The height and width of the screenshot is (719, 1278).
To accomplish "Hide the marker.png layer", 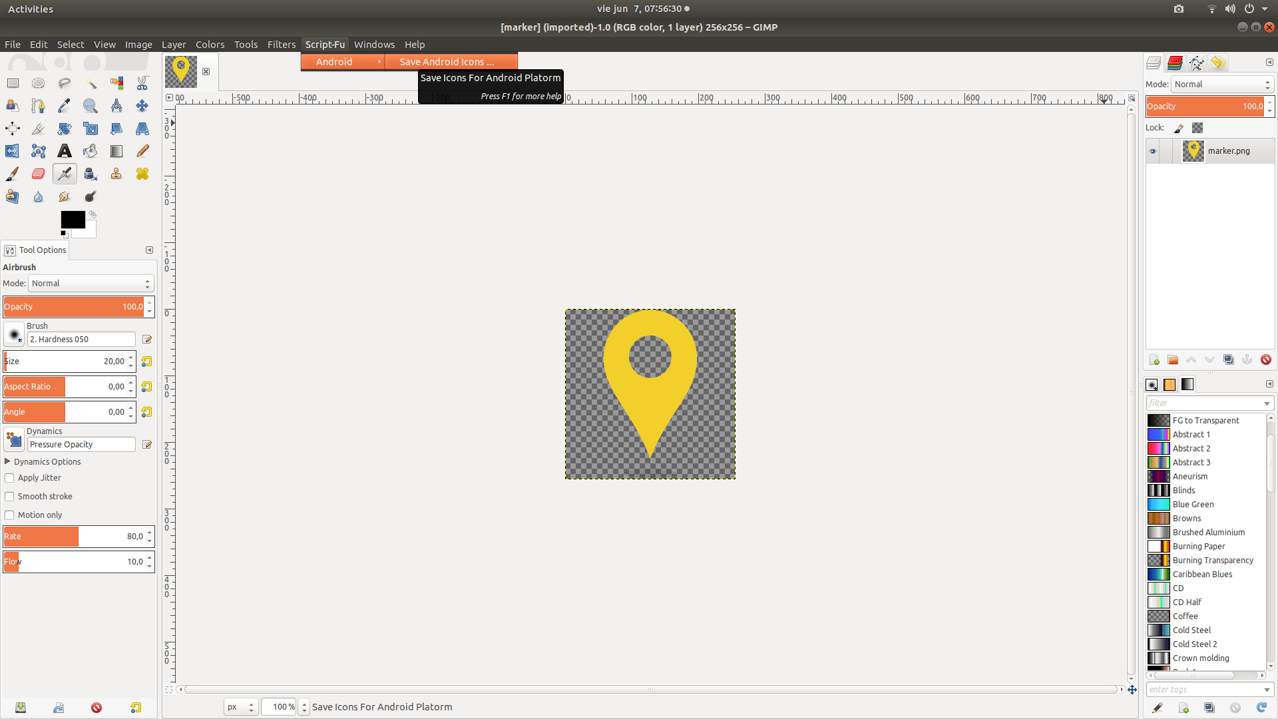I will point(1153,150).
